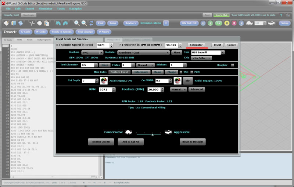
Task: Click the Cut Depth gauge icon
Action: 104,80
